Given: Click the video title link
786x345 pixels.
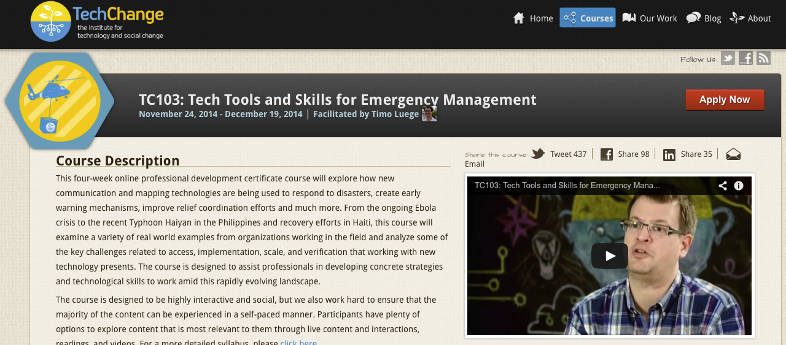Looking at the screenshot, I should (x=567, y=185).
